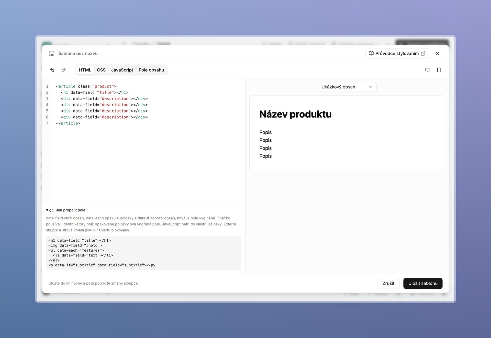Click Uložit šablonu button
491x338 pixels.
tap(423, 283)
